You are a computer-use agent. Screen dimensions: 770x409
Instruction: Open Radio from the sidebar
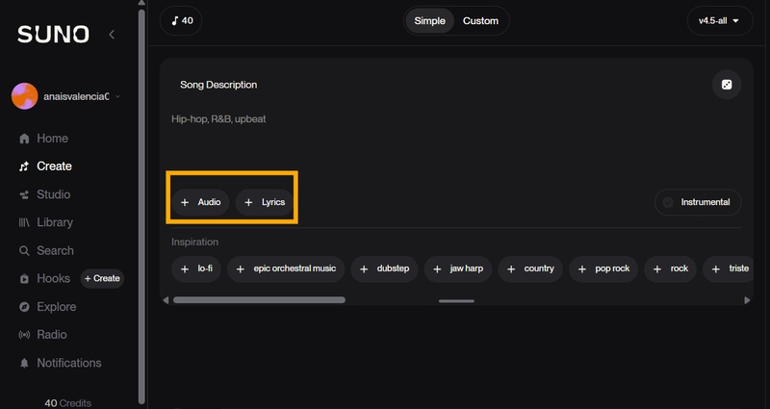point(52,335)
